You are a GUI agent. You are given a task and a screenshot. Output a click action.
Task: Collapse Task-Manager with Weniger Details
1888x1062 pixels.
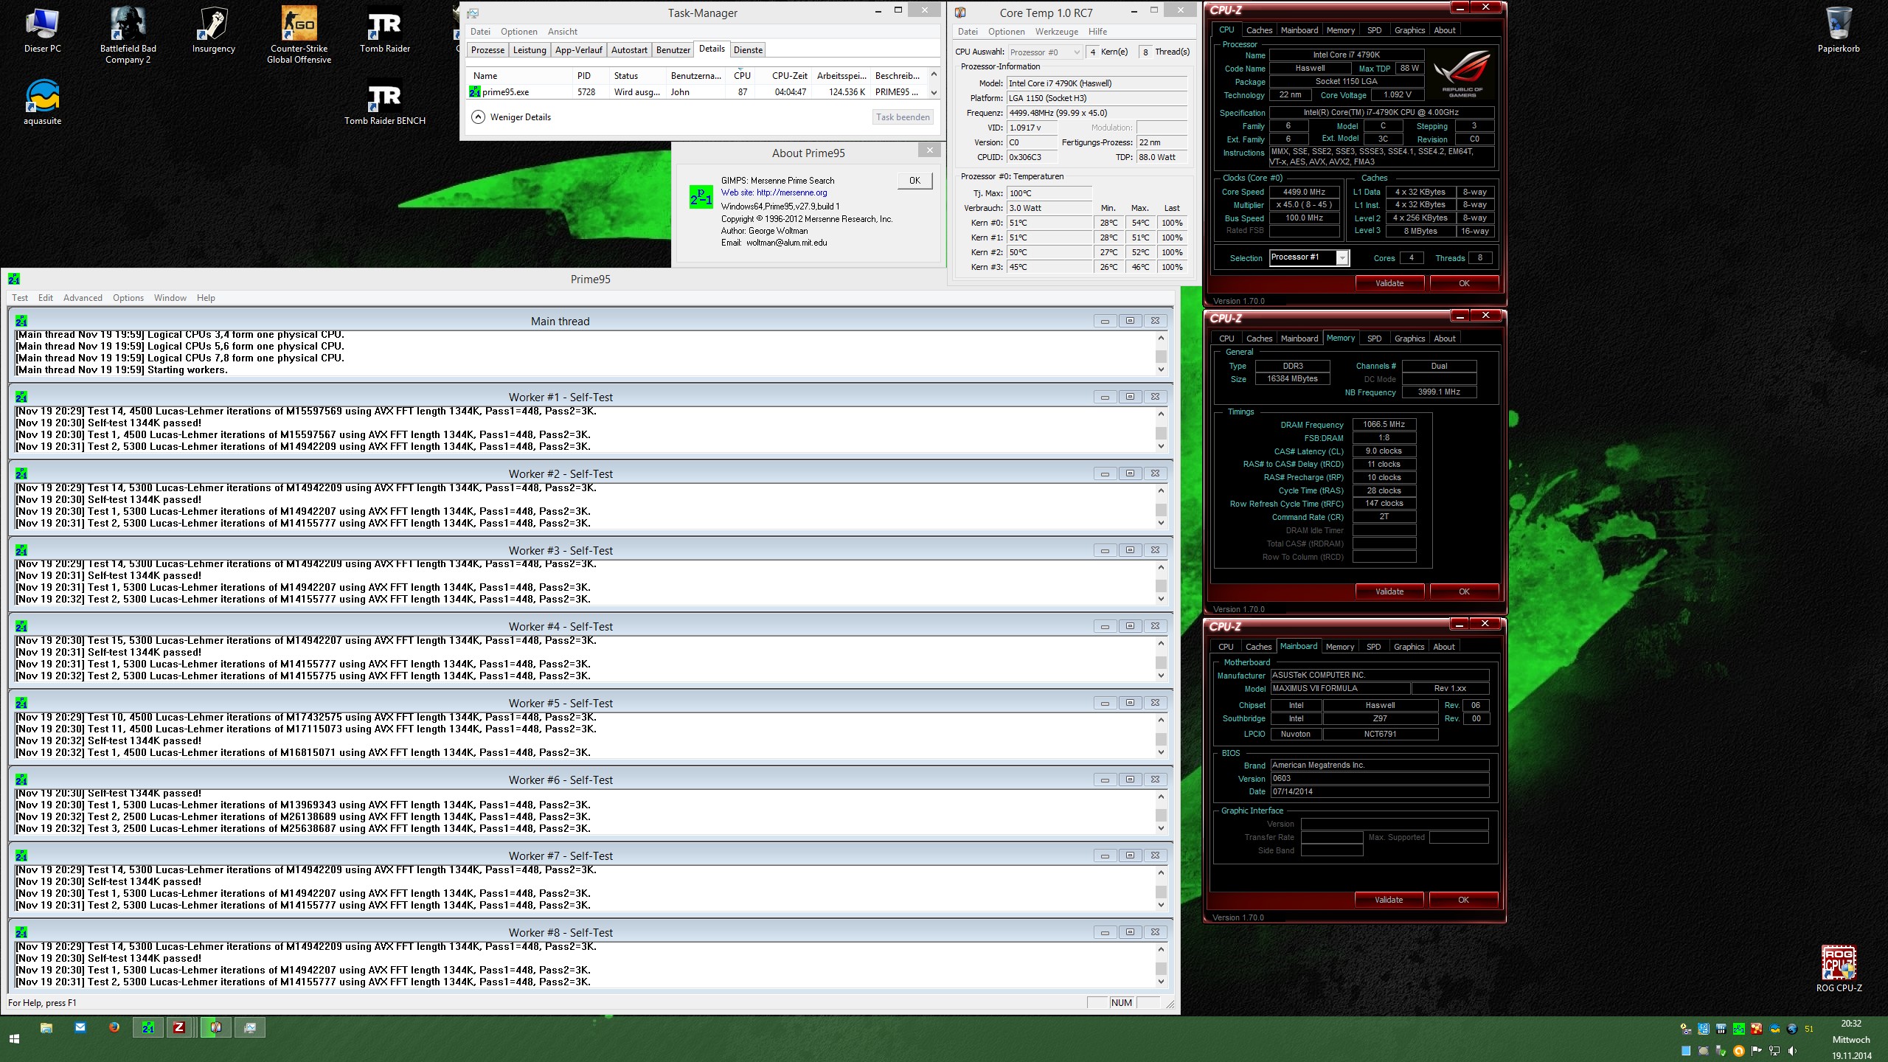pyautogui.click(x=512, y=117)
